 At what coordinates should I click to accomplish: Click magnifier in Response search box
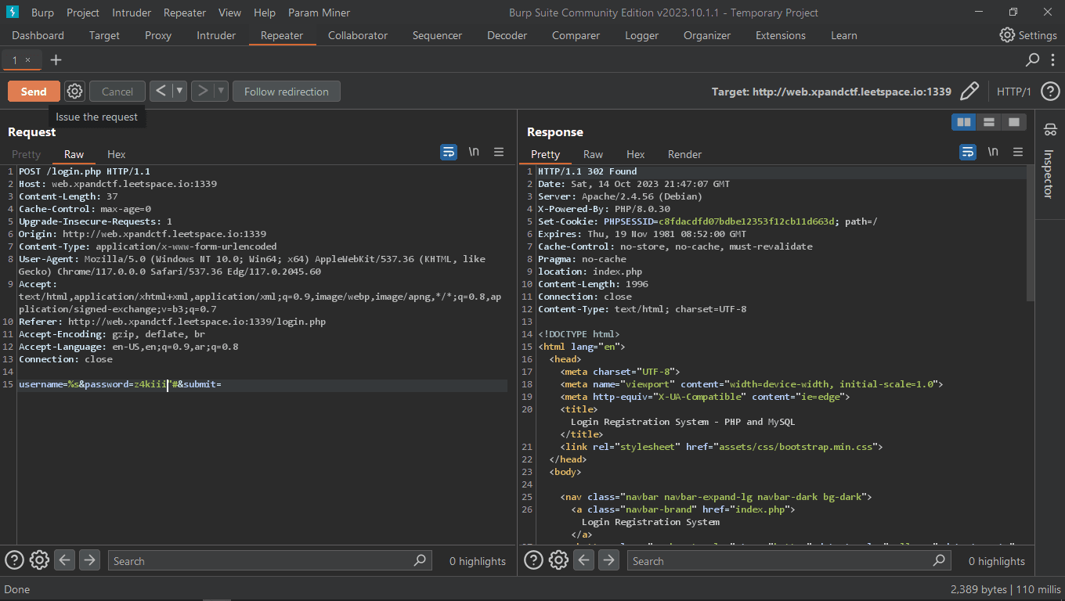[939, 560]
